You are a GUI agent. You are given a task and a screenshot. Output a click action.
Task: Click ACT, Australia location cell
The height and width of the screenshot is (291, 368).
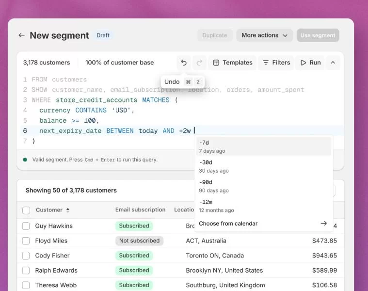[x=206, y=241]
